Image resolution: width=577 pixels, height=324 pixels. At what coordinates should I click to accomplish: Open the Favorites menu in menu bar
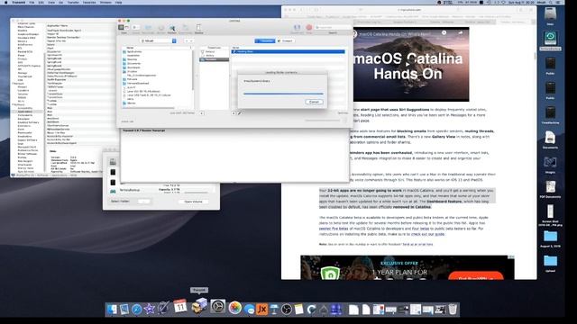pyautogui.click(x=89, y=2)
